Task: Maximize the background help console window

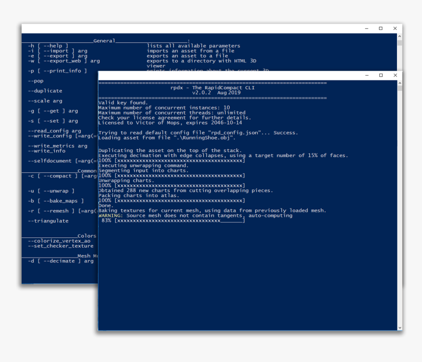Action: [381, 28]
